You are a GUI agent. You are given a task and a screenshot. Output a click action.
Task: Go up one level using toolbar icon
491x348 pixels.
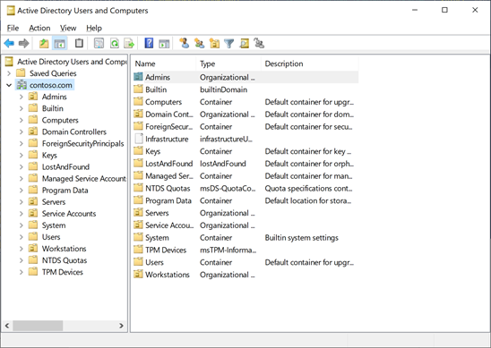(44, 43)
